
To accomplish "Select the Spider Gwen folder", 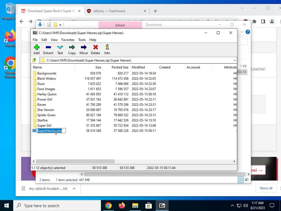I will pos(46,115).
